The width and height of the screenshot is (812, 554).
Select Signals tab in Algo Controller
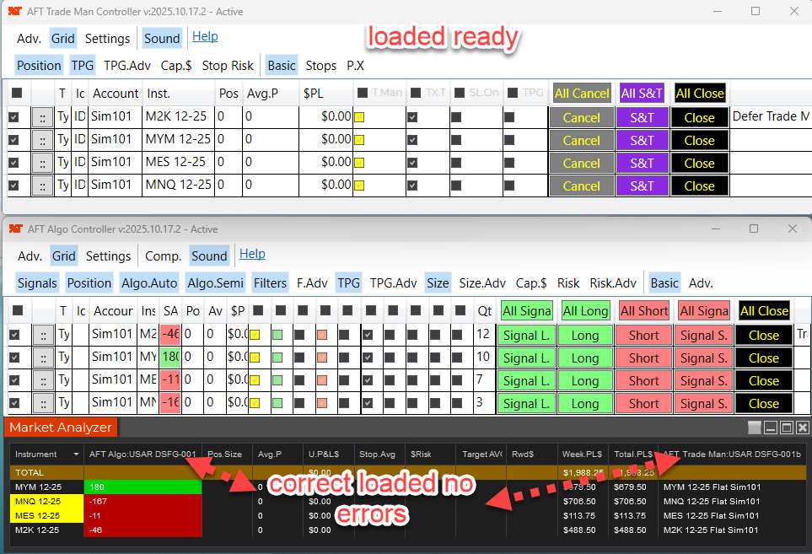tap(37, 283)
